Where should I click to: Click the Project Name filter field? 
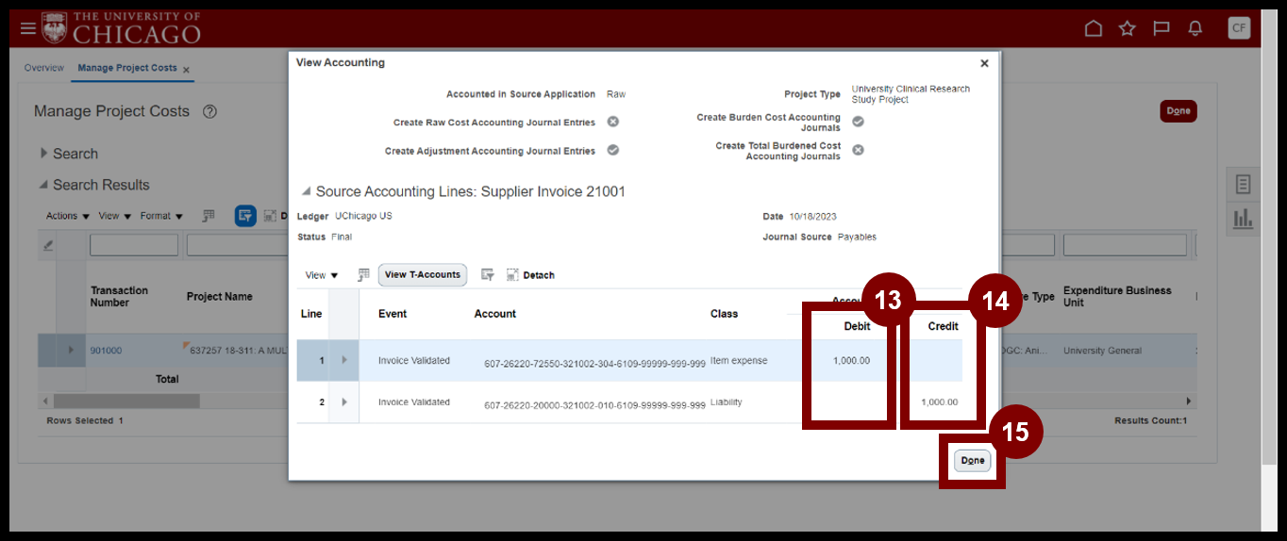point(237,245)
